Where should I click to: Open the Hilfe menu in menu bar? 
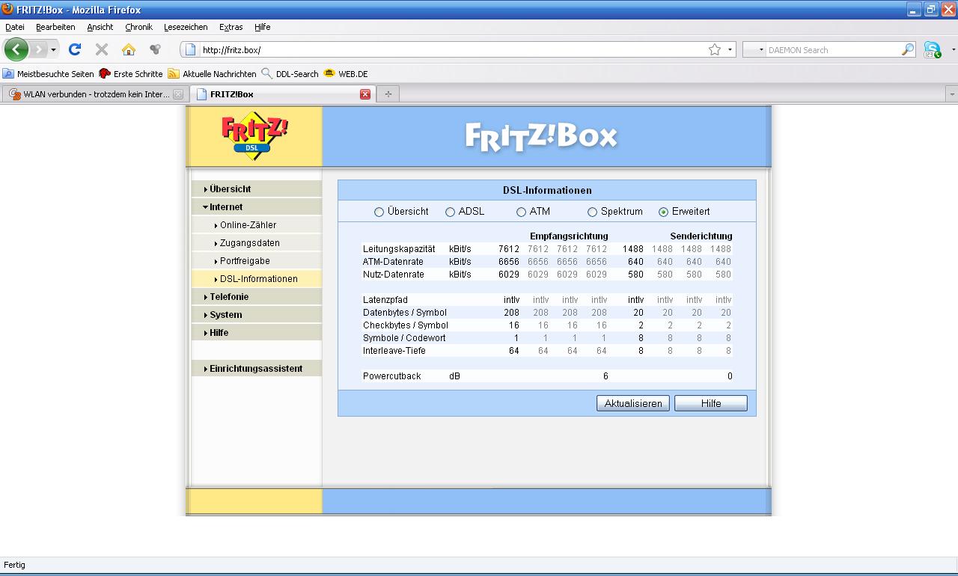pos(262,27)
